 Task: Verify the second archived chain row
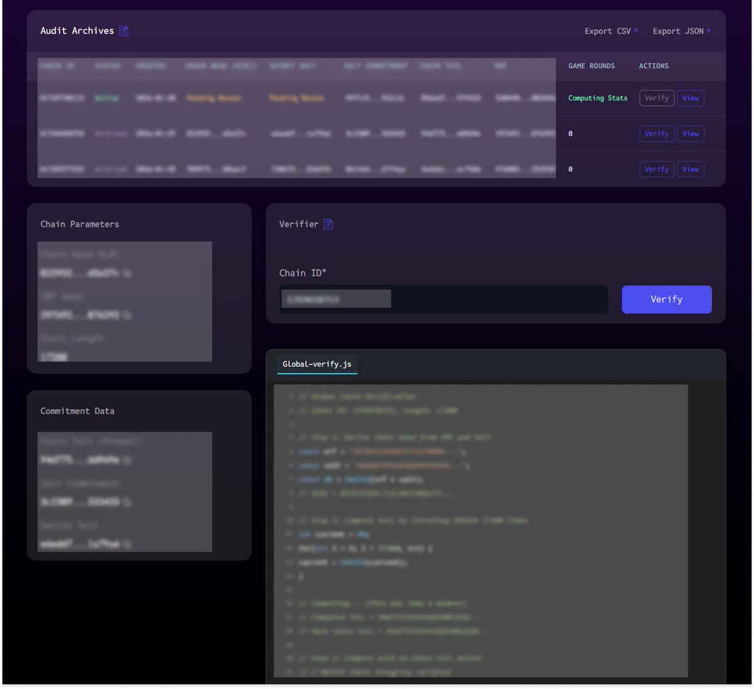coord(657,133)
